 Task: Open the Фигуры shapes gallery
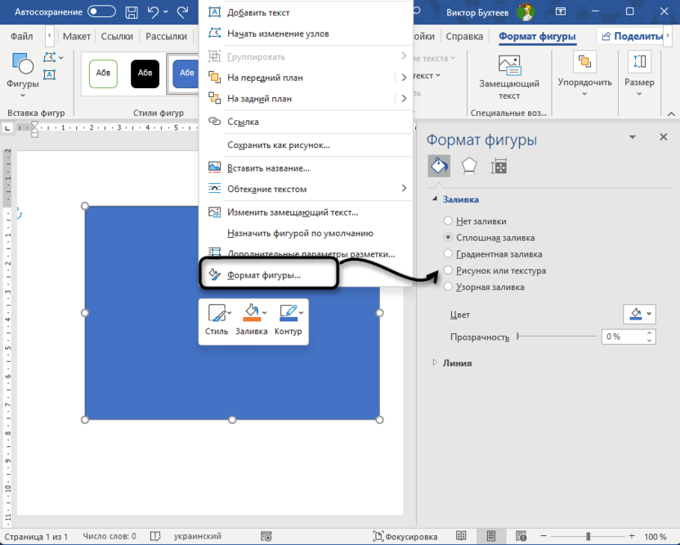point(22,71)
